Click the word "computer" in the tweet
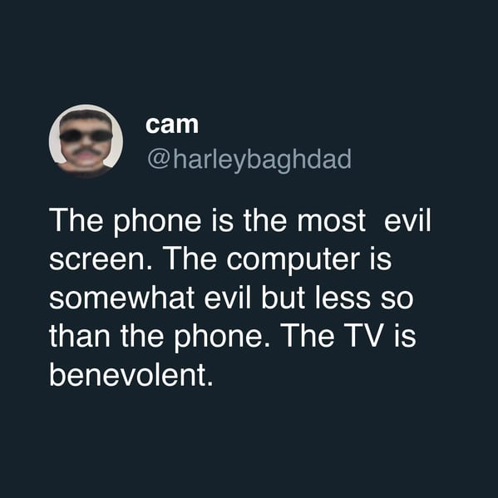Screen dimensions: 498x498 [293, 261]
